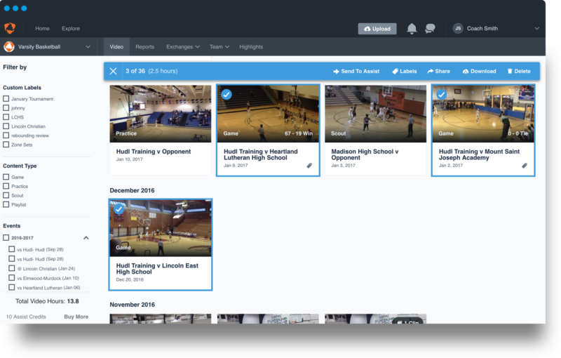Click Varsity Basketball team logo
The width and height of the screenshot is (561, 358).
pos(9,46)
